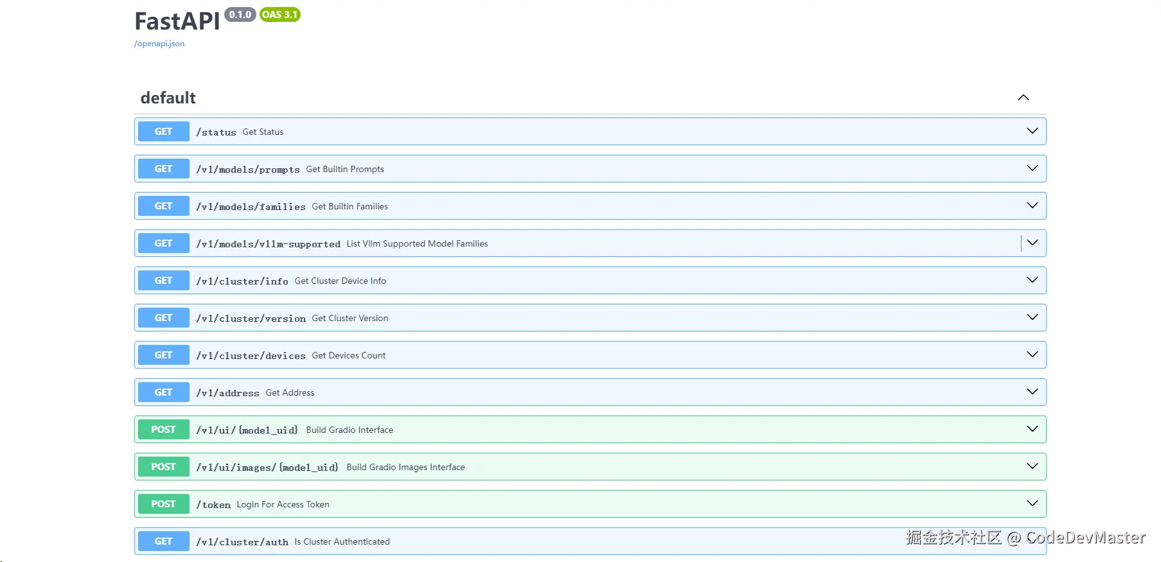Viewport: 1161px width, 562px height.
Task: Select the /v1/models/families path text
Action: (251, 207)
